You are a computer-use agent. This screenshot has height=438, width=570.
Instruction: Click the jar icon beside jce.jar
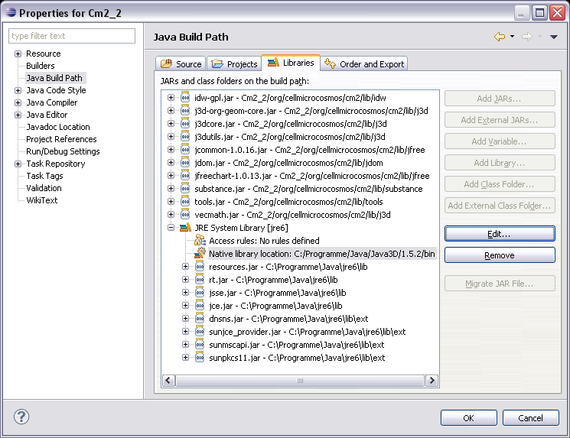[x=200, y=306]
